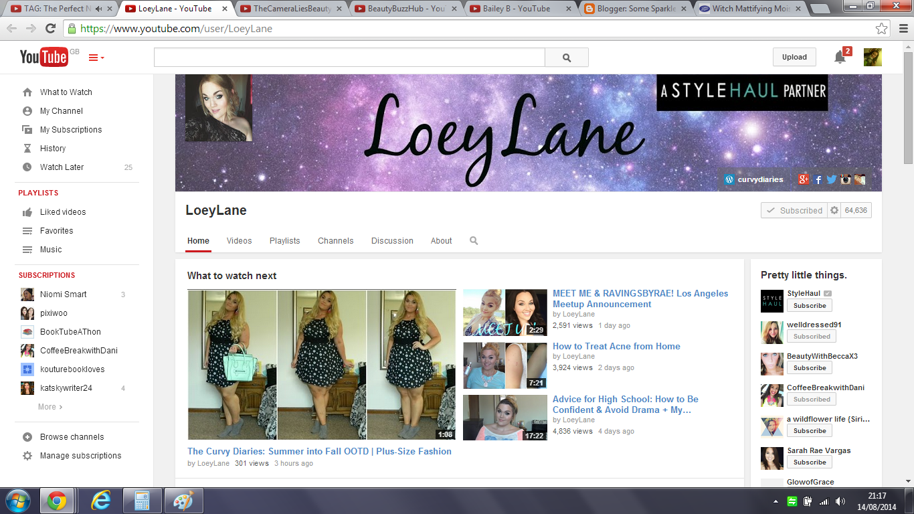The height and width of the screenshot is (514, 914).
Task: Click the My Channel person icon
Action: 27,111
